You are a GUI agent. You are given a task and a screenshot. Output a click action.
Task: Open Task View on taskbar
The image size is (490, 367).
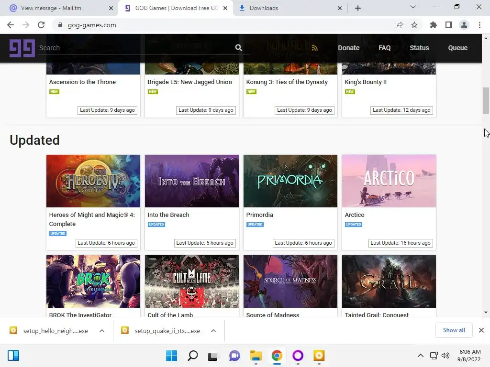(213, 356)
